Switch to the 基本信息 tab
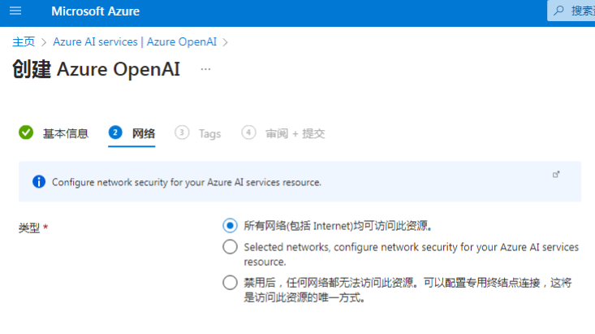Image resolution: width=595 pixels, height=334 pixels. [65, 134]
